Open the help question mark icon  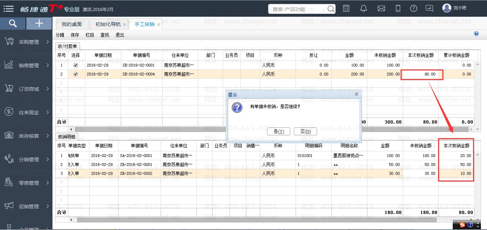pyautogui.click(x=413, y=9)
